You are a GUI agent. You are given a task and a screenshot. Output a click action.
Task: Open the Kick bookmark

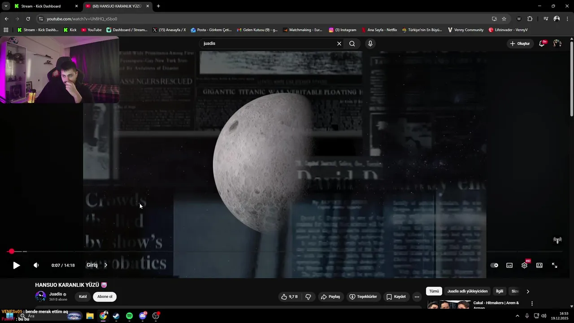pyautogui.click(x=70, y=30)
